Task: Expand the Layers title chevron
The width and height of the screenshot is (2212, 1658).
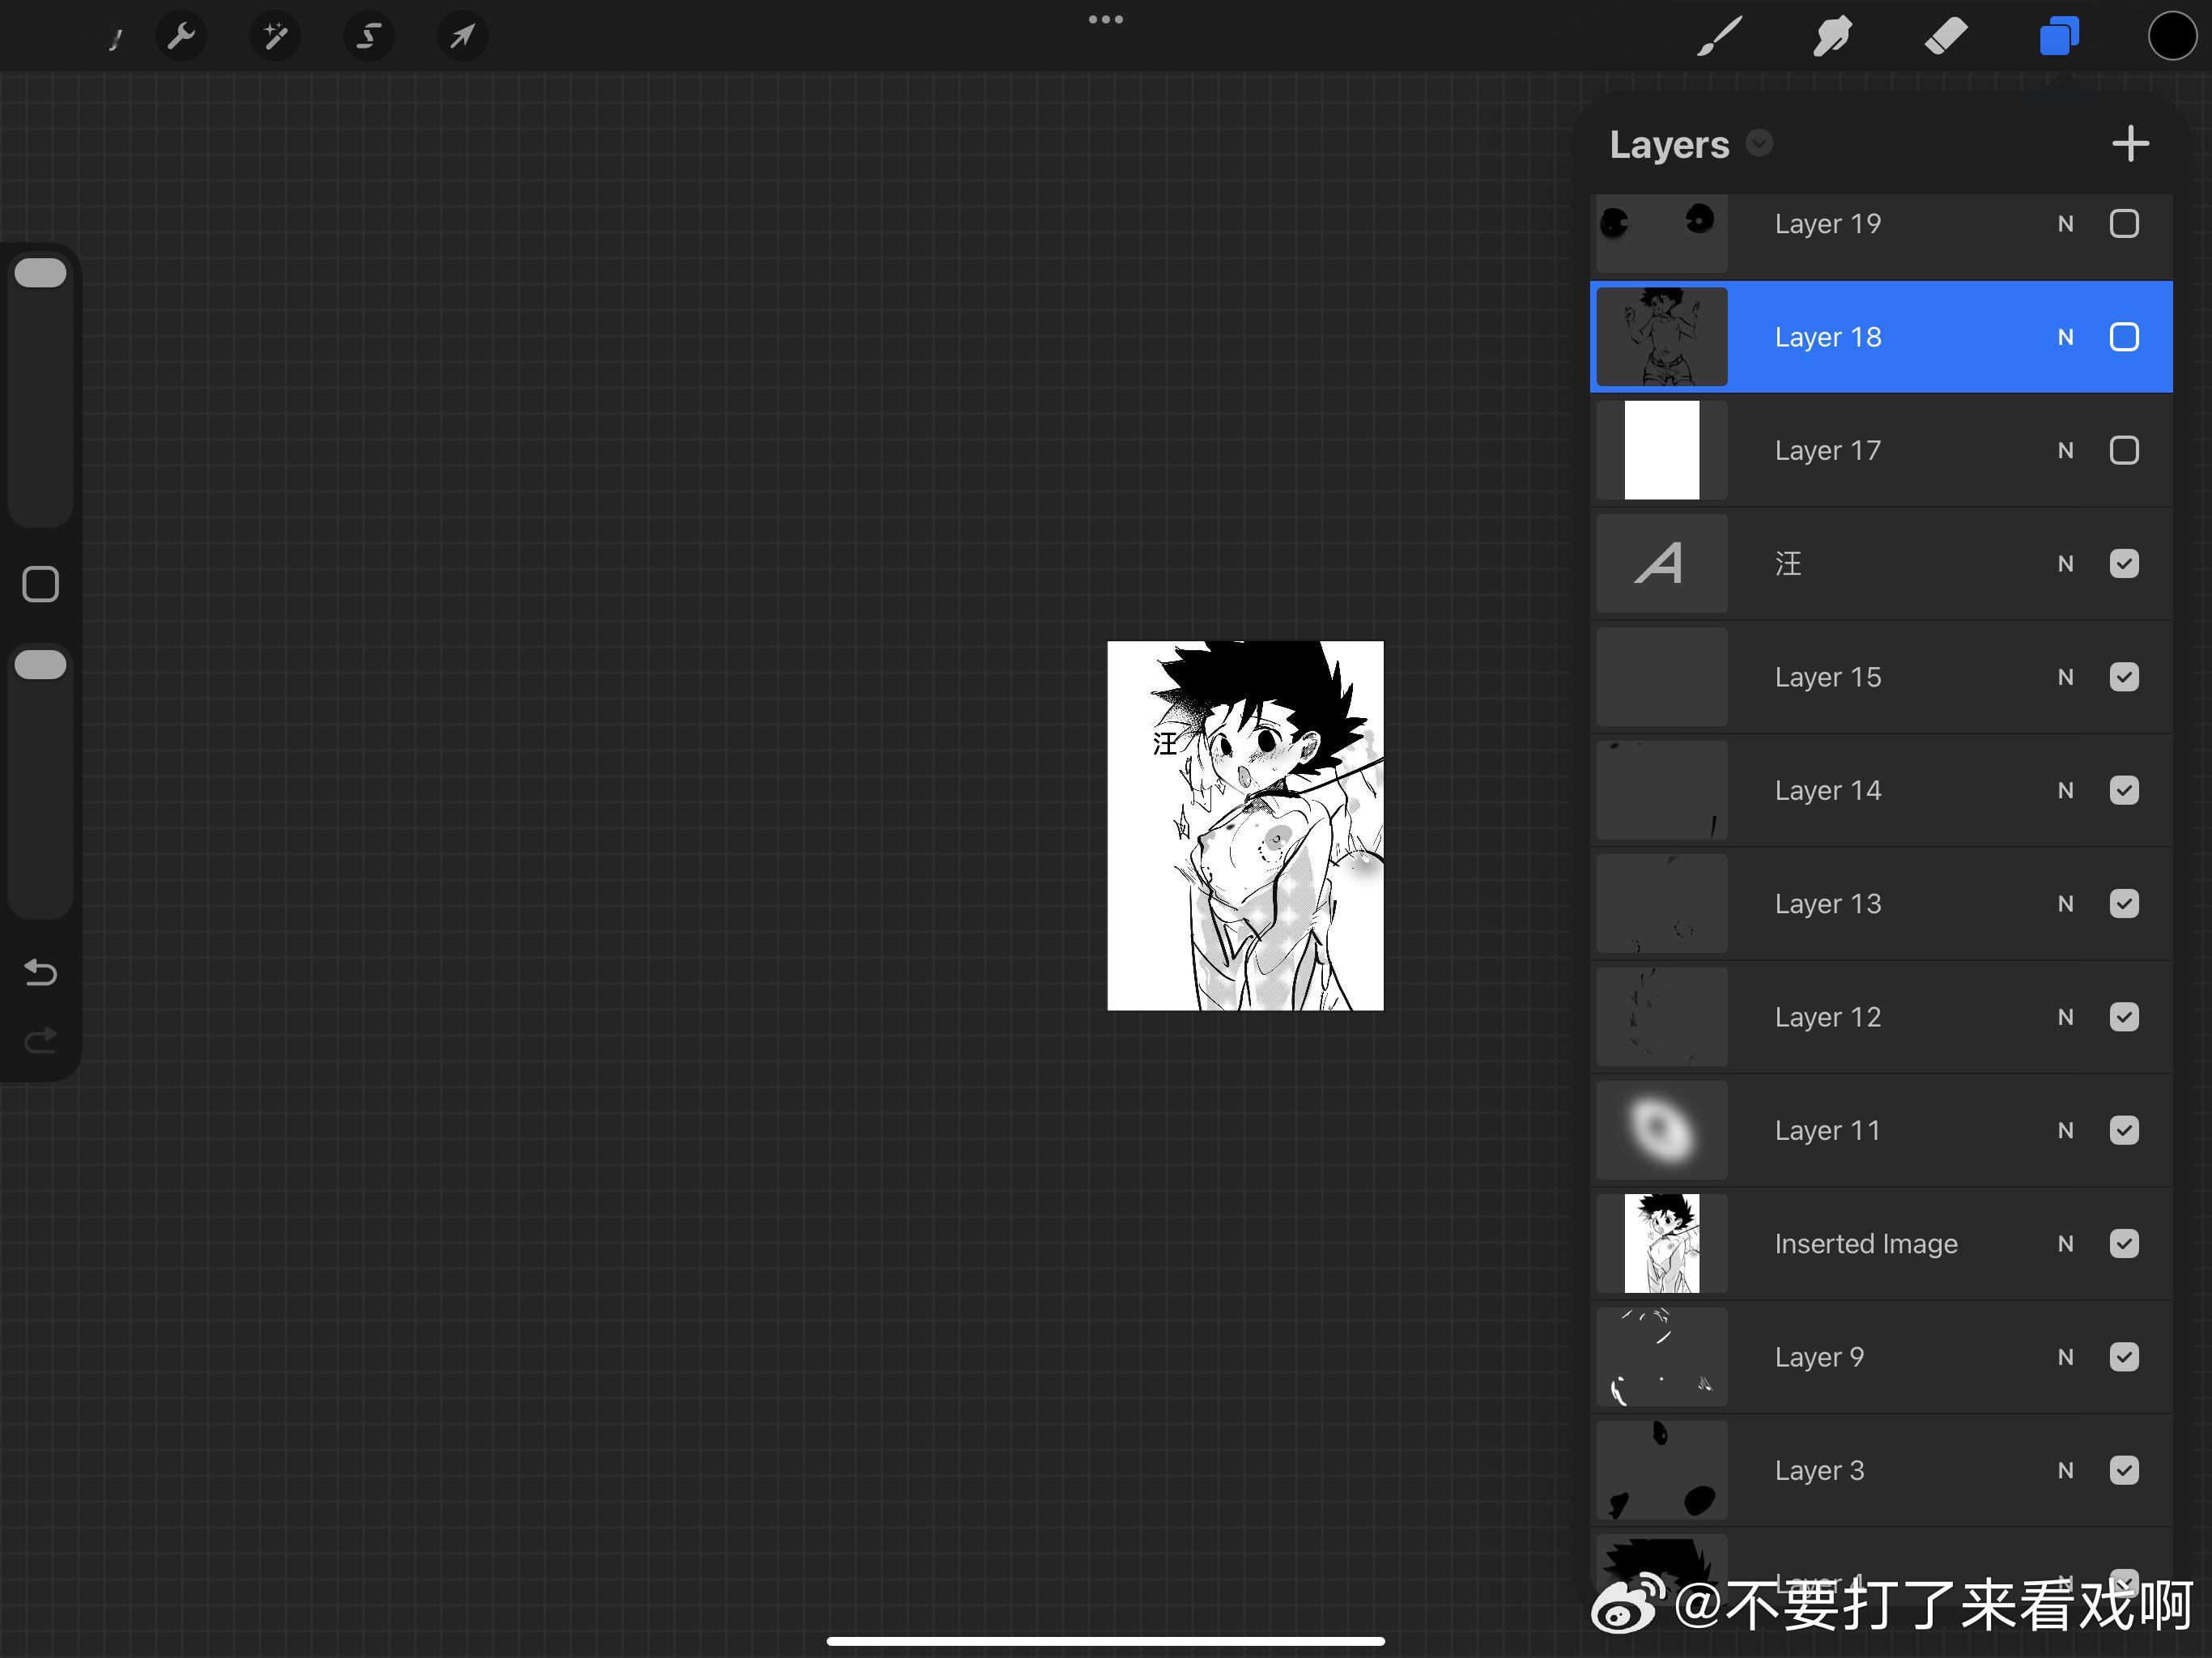Action: [1759, 144]
